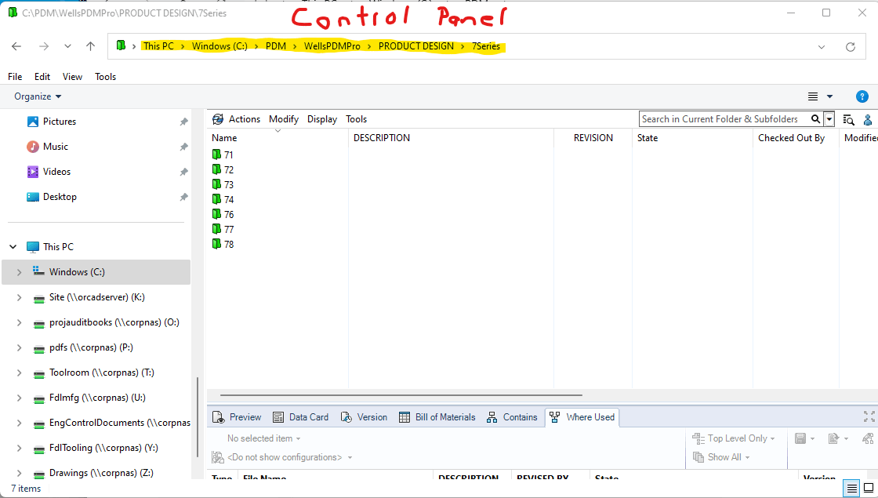The image size is (878, 498).
Task: Open the Do not show configurations dropdown
Action: click(282, 456)
